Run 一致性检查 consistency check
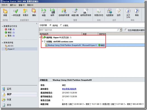 16,13
